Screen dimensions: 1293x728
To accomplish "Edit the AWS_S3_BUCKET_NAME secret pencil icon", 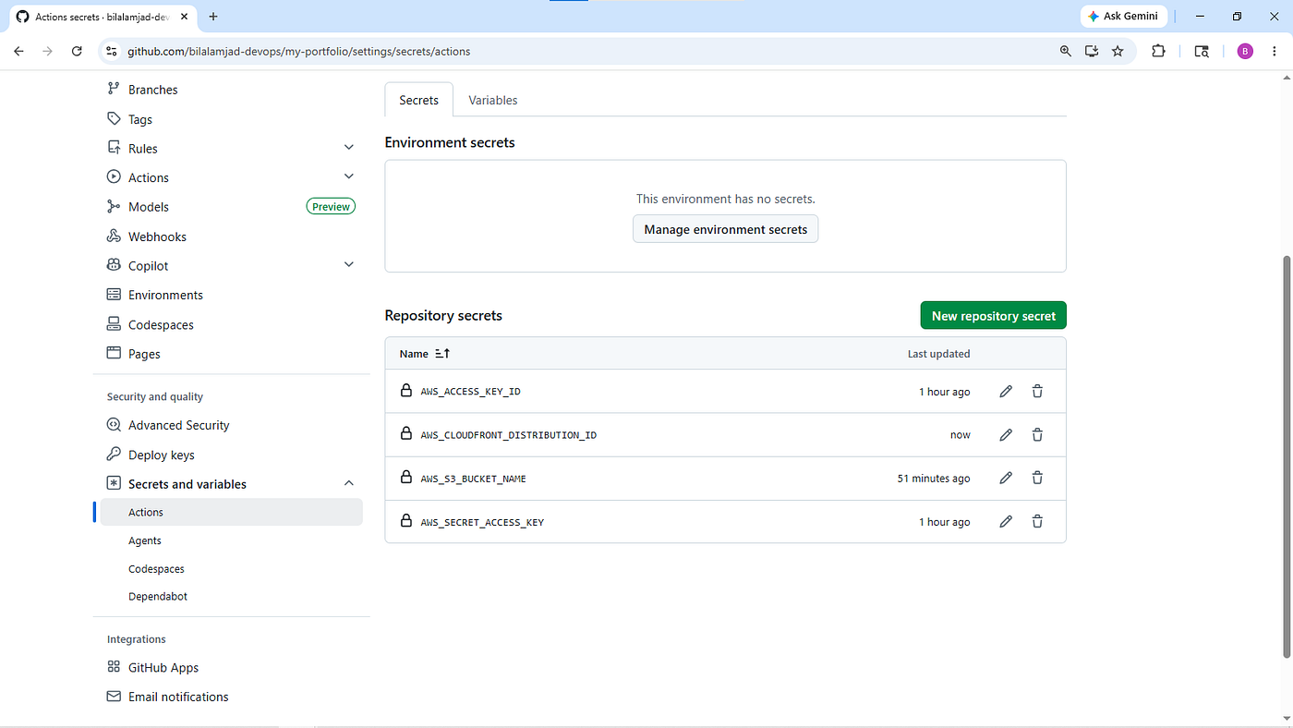I will pos(1006,479).
